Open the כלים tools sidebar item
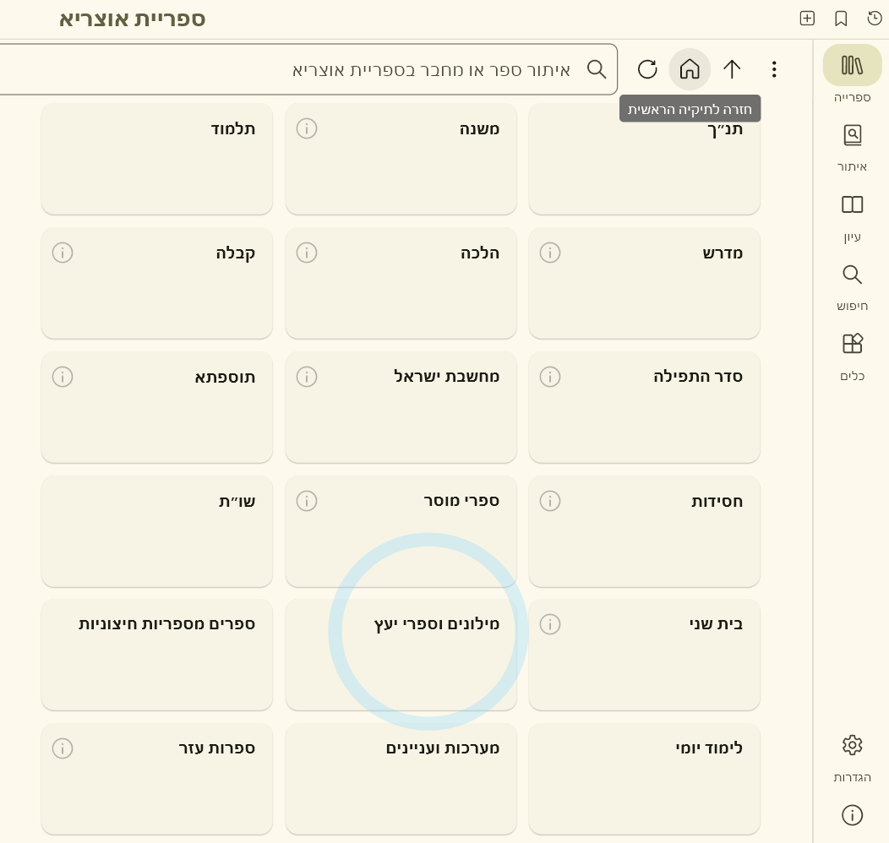Screen dimensions: 889x843 point(852,355)
